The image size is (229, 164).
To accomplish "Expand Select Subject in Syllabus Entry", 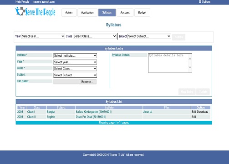I will (75, 75).
